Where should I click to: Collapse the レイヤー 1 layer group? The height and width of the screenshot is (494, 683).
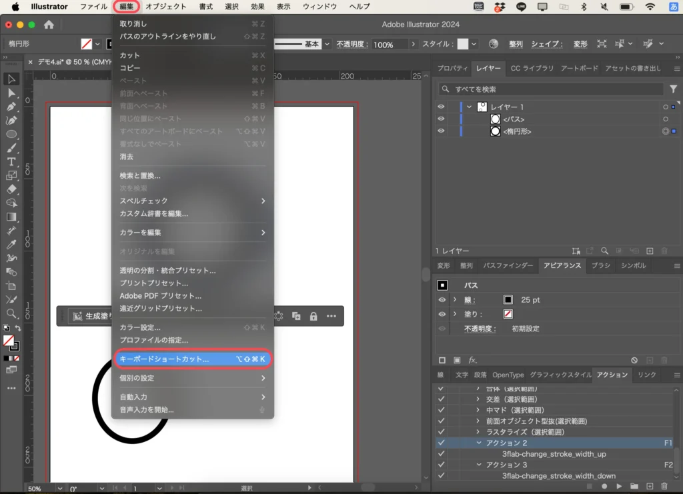point(469,107)
